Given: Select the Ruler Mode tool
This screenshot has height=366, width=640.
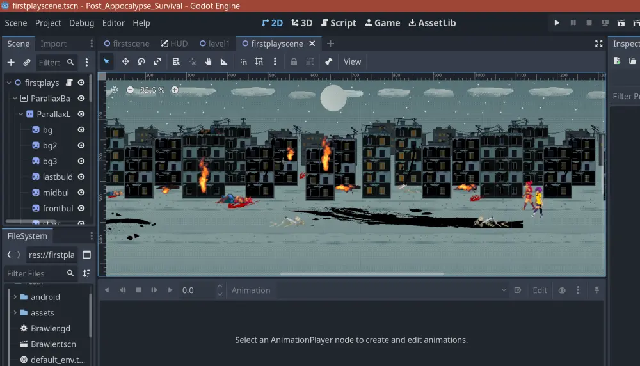Looking at the screenshot, I should coord(223,61).
